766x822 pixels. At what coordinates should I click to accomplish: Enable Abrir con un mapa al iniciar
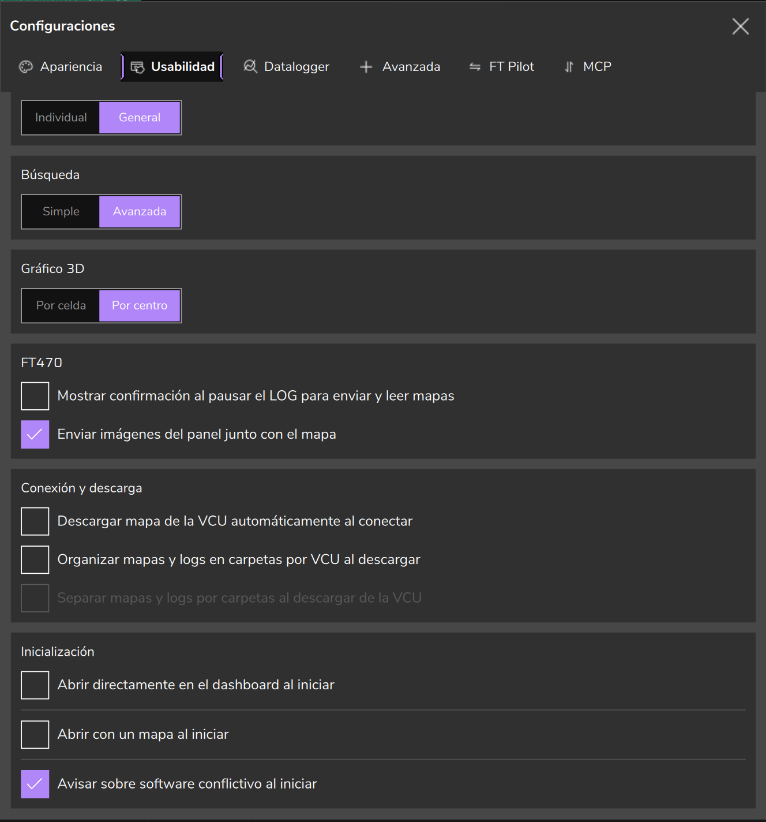pyautogui.click(x=35, y=735)
